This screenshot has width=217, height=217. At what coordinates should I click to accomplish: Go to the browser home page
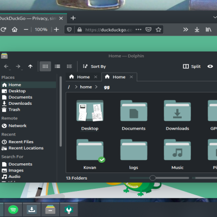[x=15, y=29]
